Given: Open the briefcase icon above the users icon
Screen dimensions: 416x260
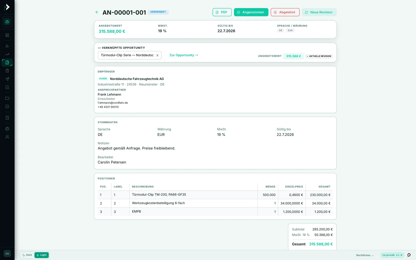Looking at the screenshot, I should point(7,129).
